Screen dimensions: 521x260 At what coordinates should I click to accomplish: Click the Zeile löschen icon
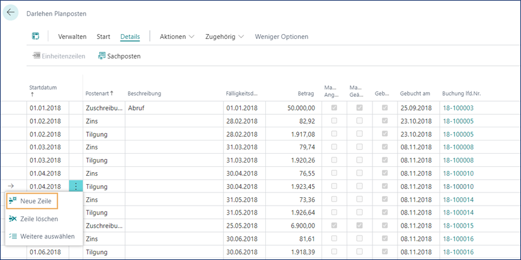click(x=13, y=219)
